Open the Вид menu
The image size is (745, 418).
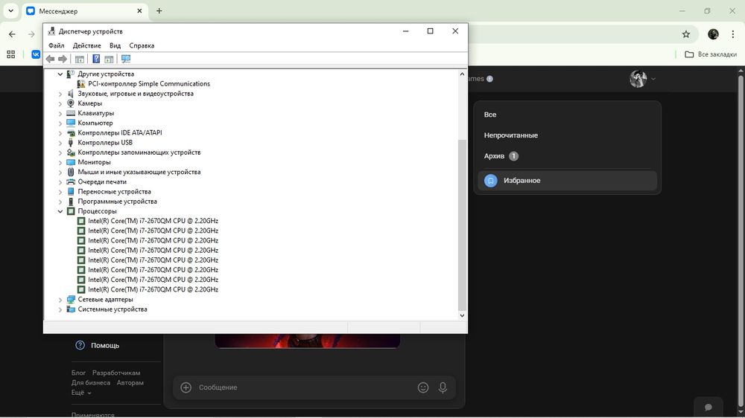pyautogui.click(x=115, y=45)
